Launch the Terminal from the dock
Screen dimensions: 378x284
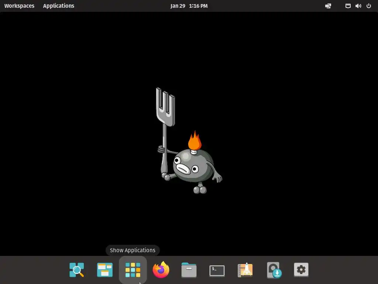coord(217,271)
